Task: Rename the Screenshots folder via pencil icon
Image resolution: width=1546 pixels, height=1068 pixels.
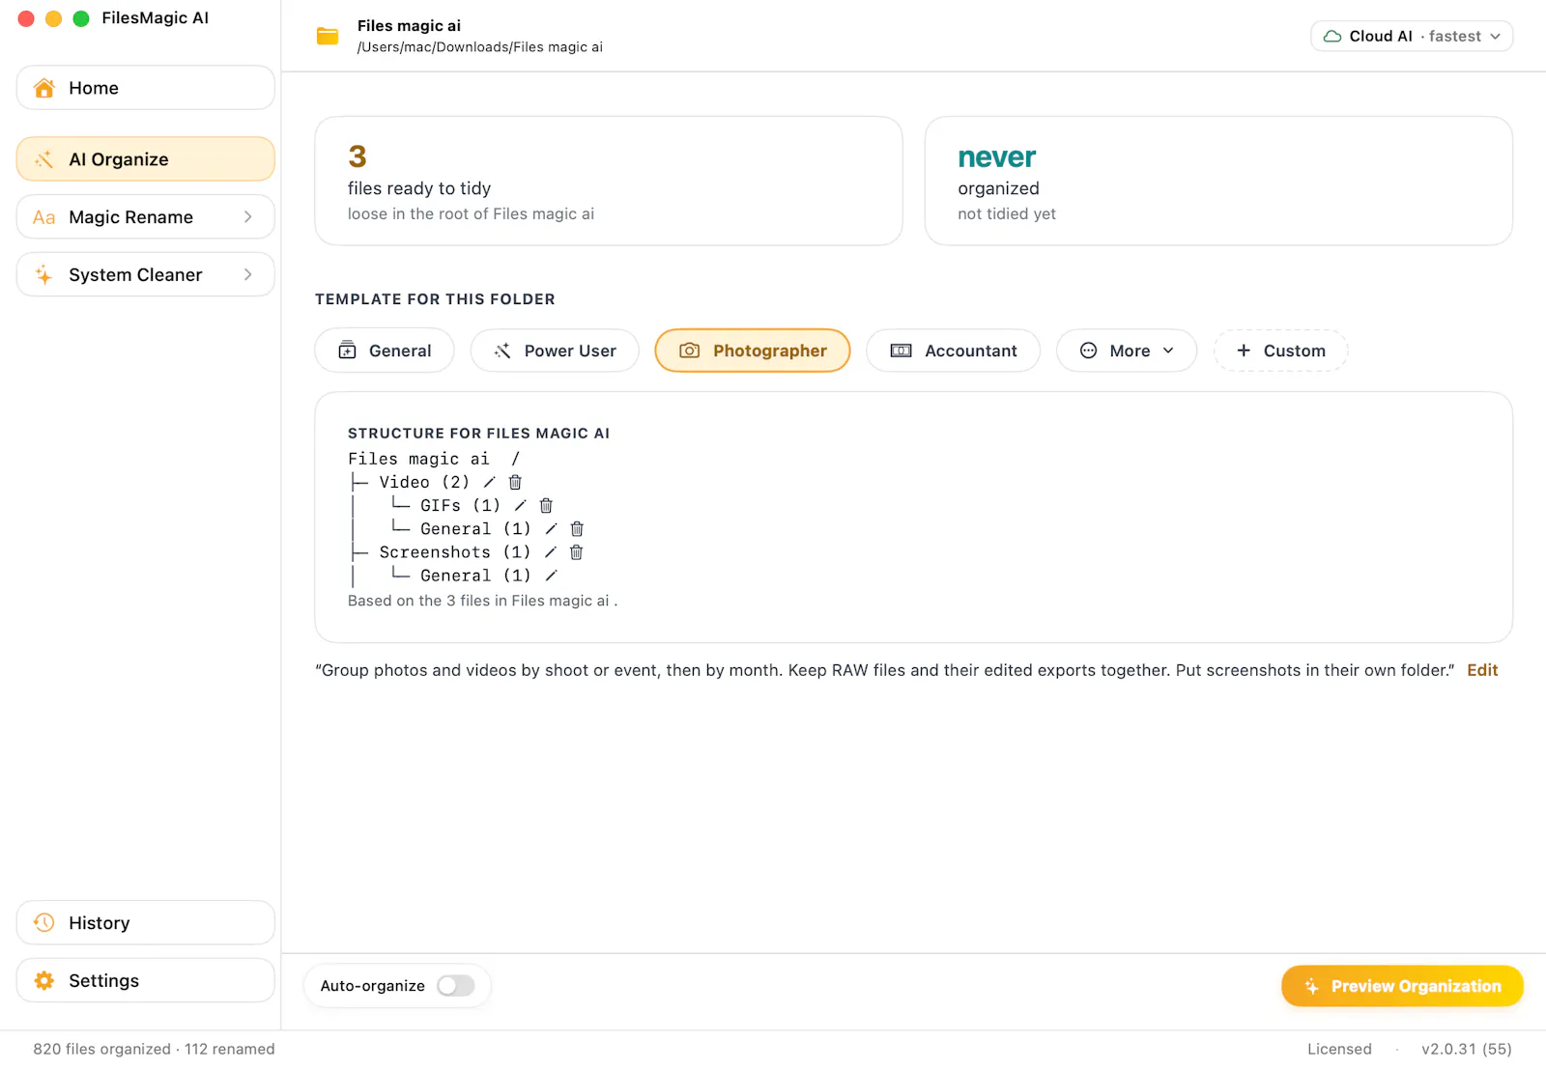Action: point(550,551)
